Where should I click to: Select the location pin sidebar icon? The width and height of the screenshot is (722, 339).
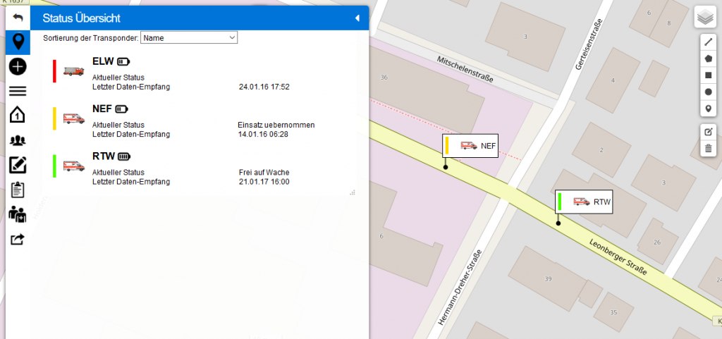click(x=18, y=42)
